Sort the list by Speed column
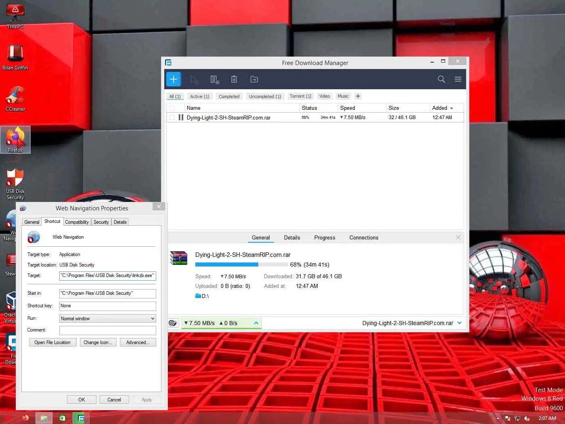This screenshot has height=424, width=565. tap(362, 108)
